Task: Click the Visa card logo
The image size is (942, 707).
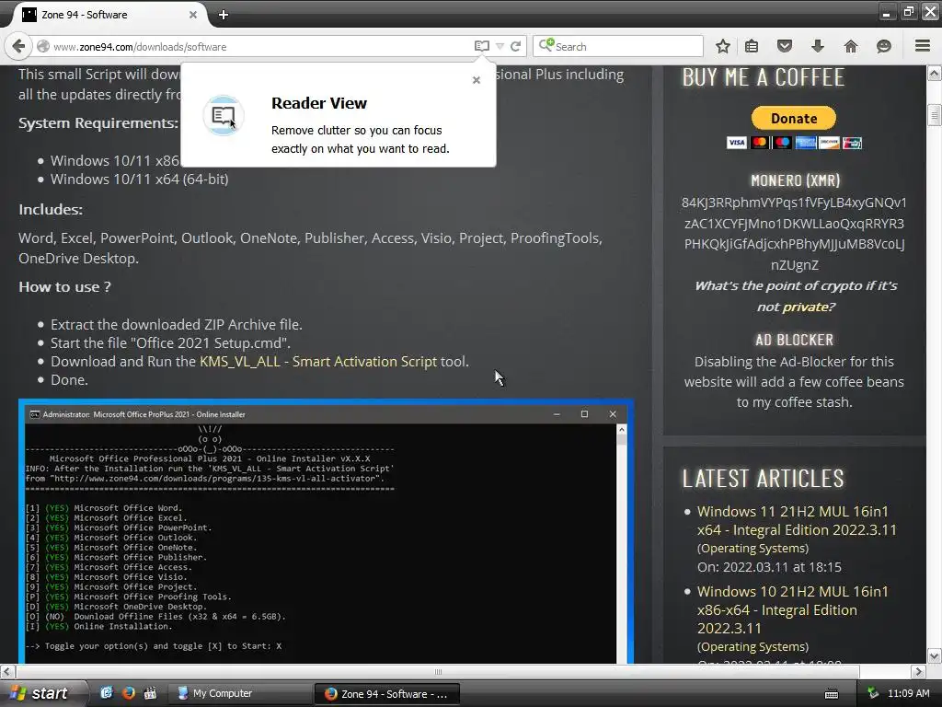Action: (737, 143)
